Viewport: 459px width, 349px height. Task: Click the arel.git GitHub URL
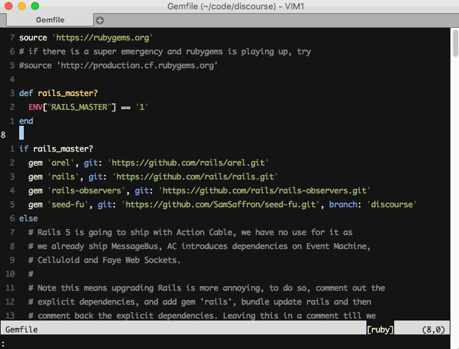coord(188,163)
